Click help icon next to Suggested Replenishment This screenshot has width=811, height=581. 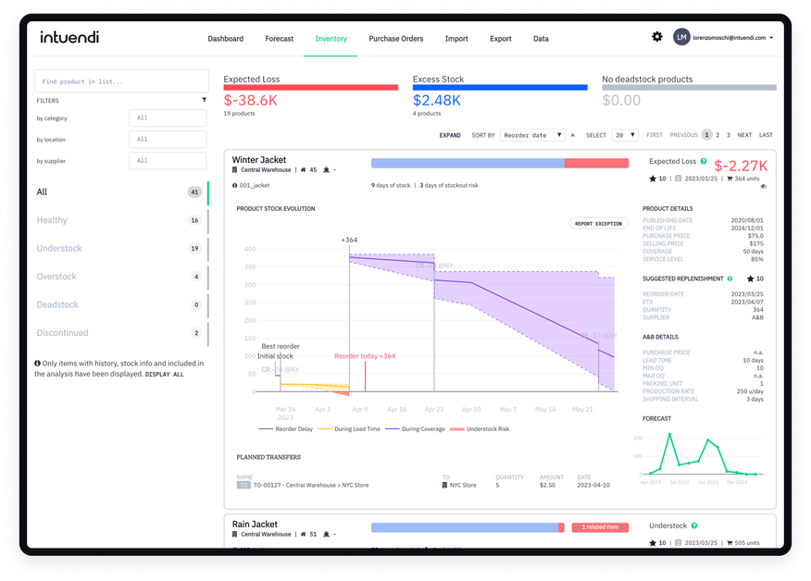coord(730,278)
